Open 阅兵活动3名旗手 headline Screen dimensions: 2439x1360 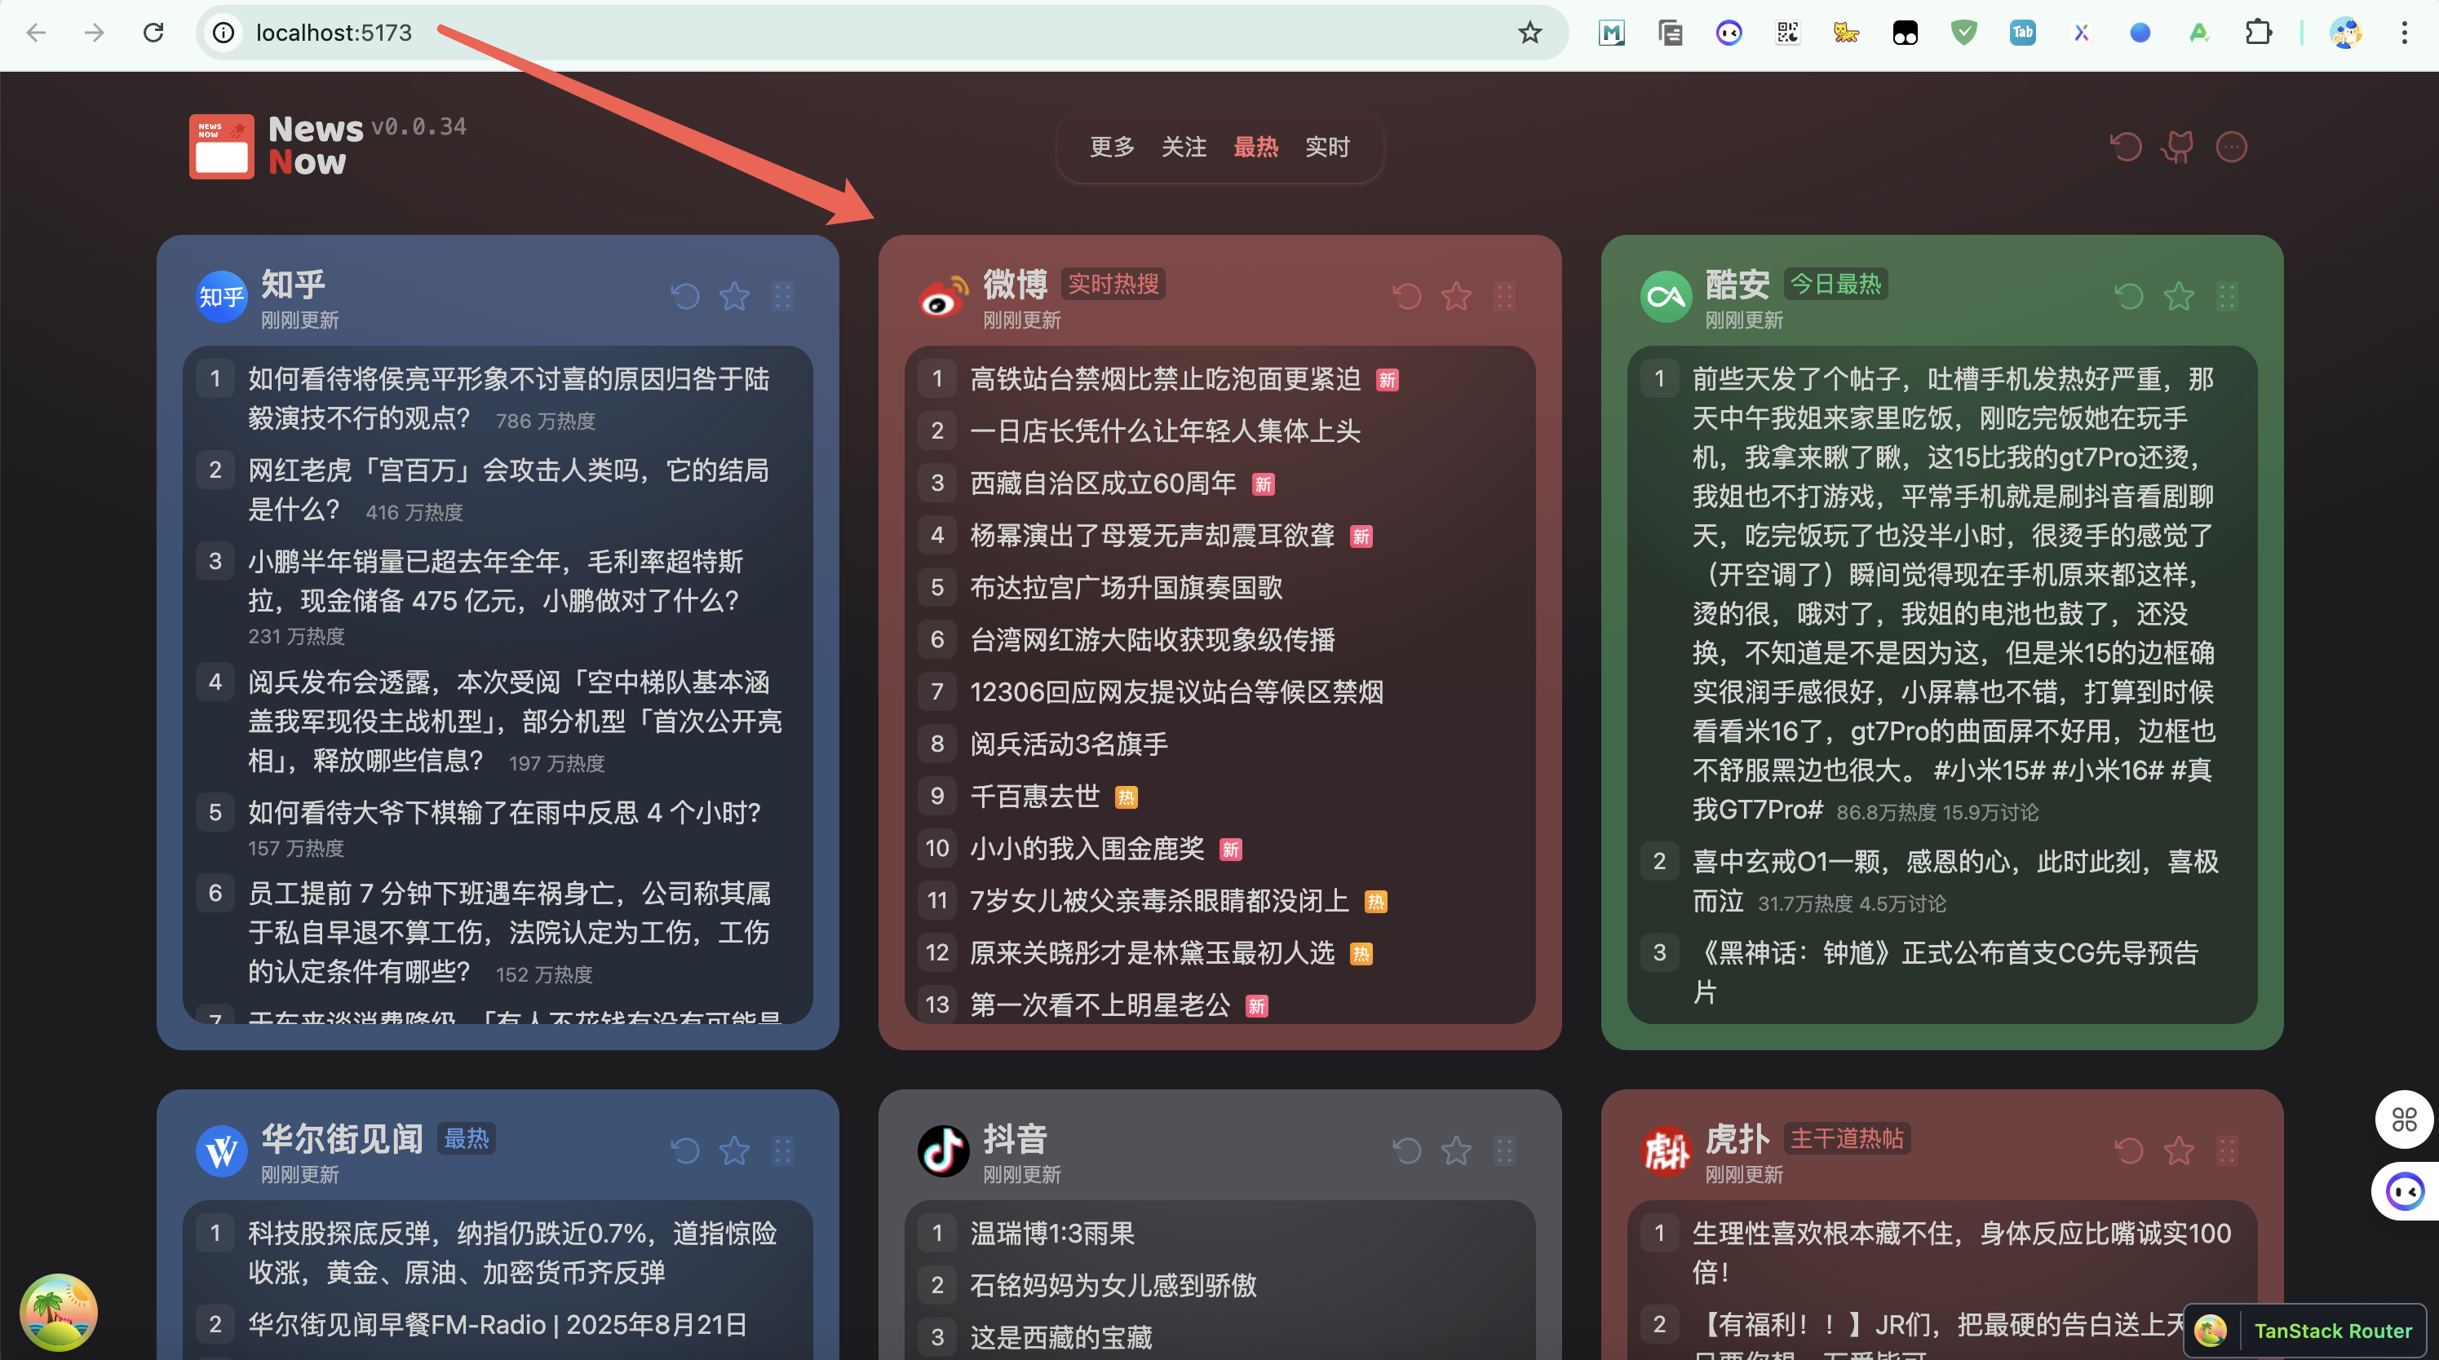(x=1068, y=745)
